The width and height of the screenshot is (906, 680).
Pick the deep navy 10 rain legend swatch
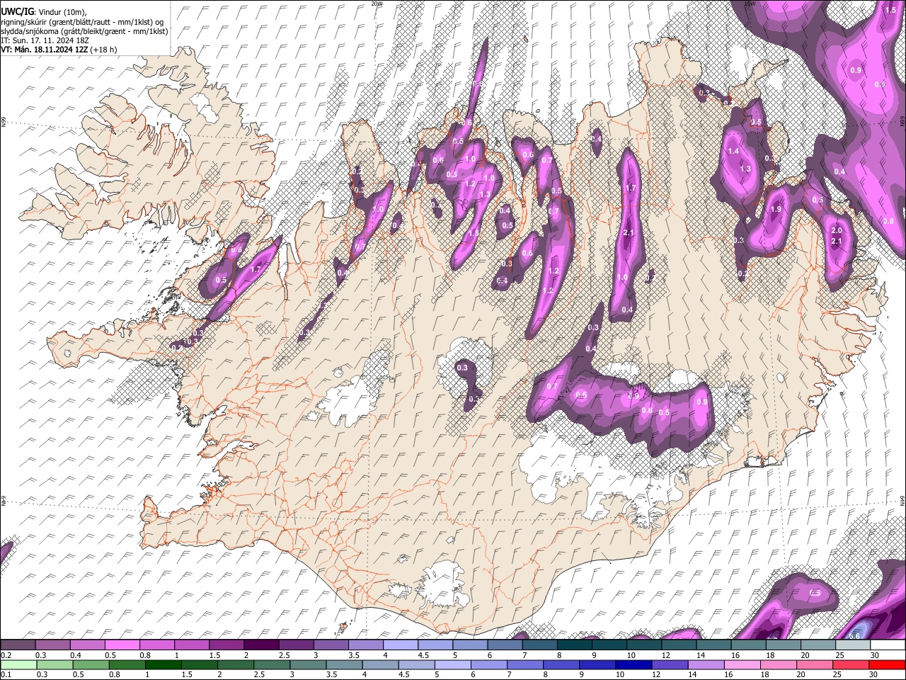(x=633, y=664)
